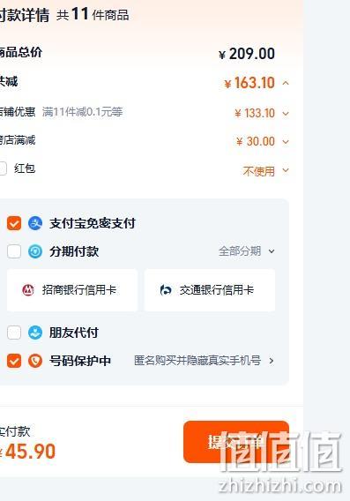Click the Bank of Communications logo
This screenshot has height=501, width=350.
pos(166,290)
